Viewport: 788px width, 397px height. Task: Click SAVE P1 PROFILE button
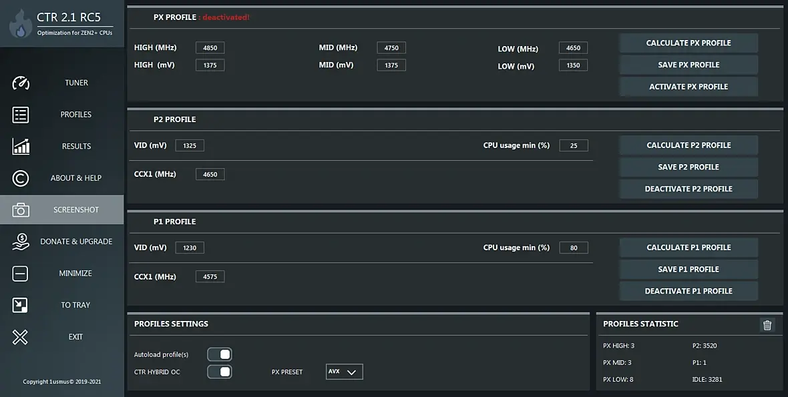pyautogui.click(x=688, y=269)
